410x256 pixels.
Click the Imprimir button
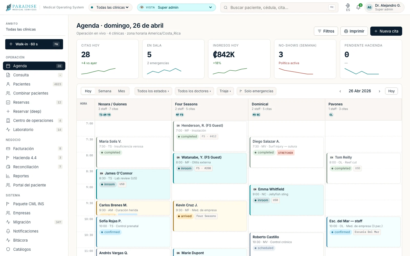click(354, 31)
